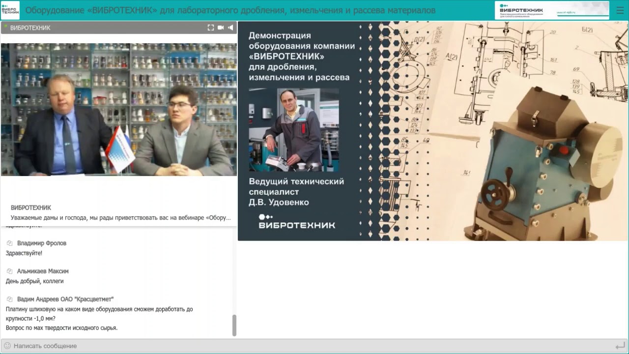The image size is (629, 354).
Task: Expand the presenter video to fullscreen
Action: point(211,28)
